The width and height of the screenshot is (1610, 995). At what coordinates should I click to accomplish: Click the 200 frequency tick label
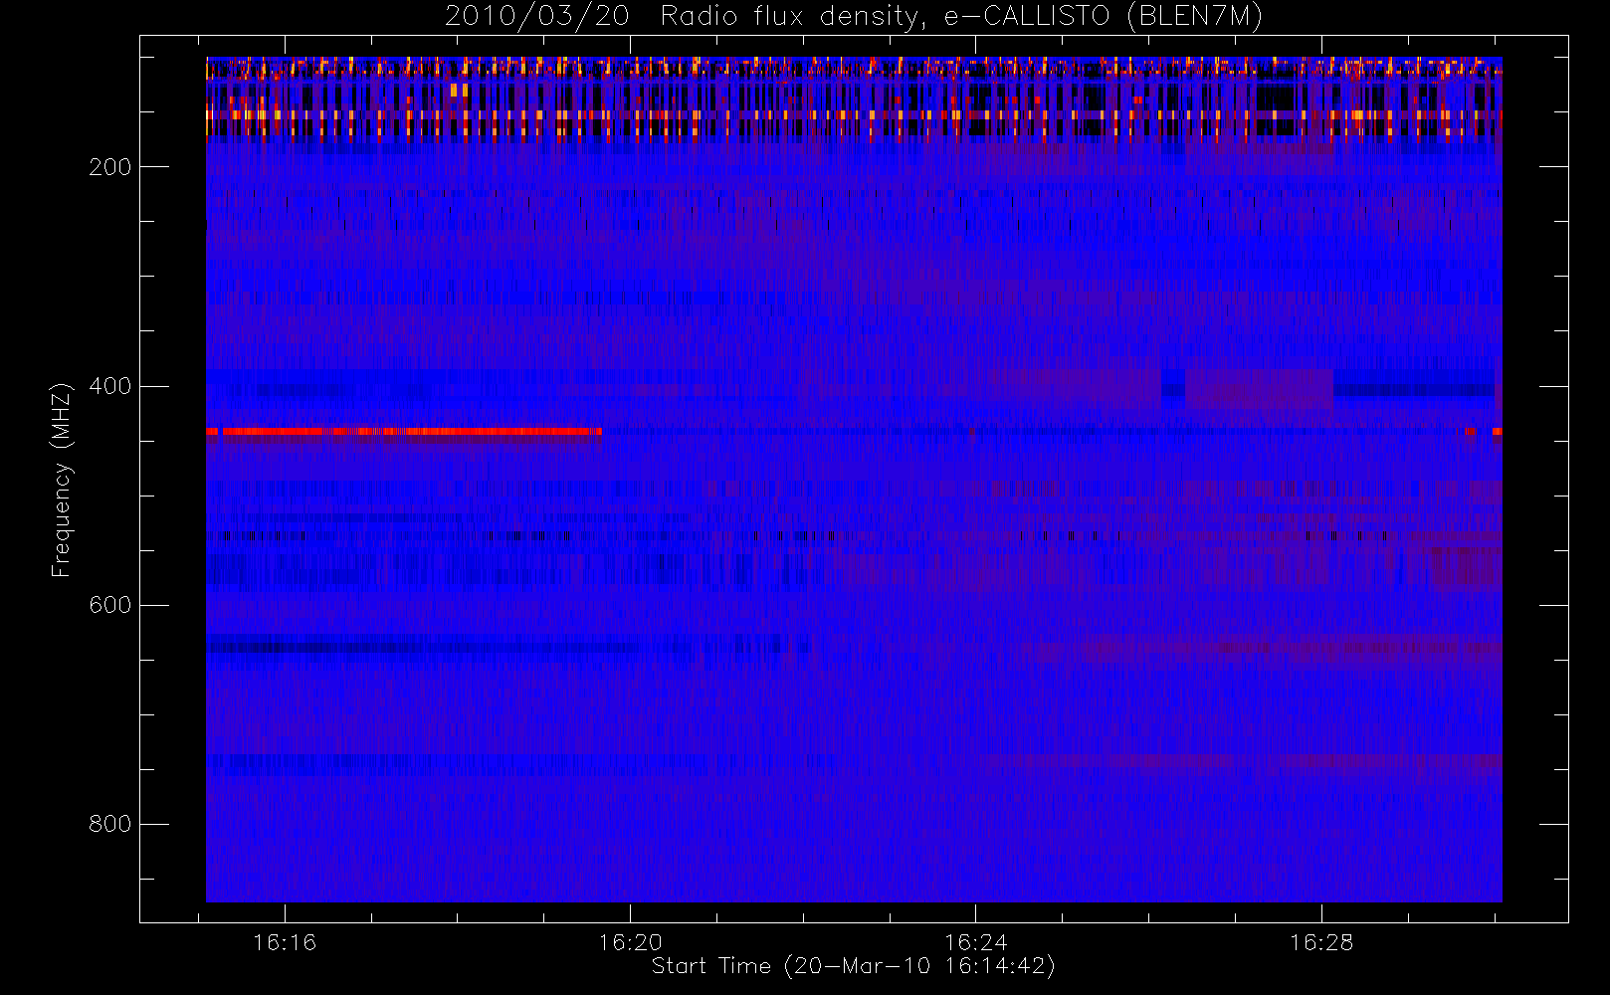[x=109, y=167]
